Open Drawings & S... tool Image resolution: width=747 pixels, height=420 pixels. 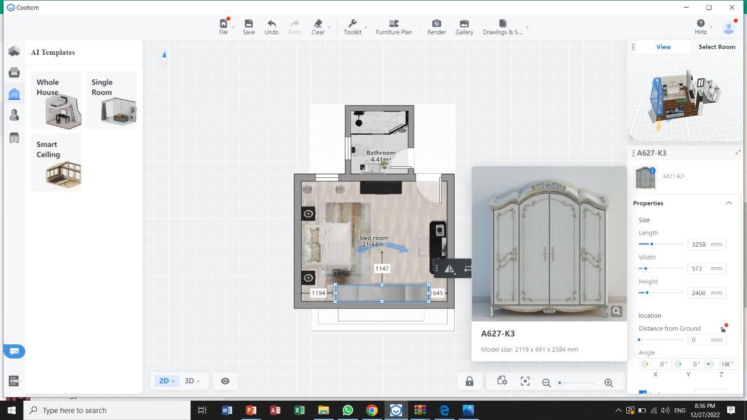[502, 27]
